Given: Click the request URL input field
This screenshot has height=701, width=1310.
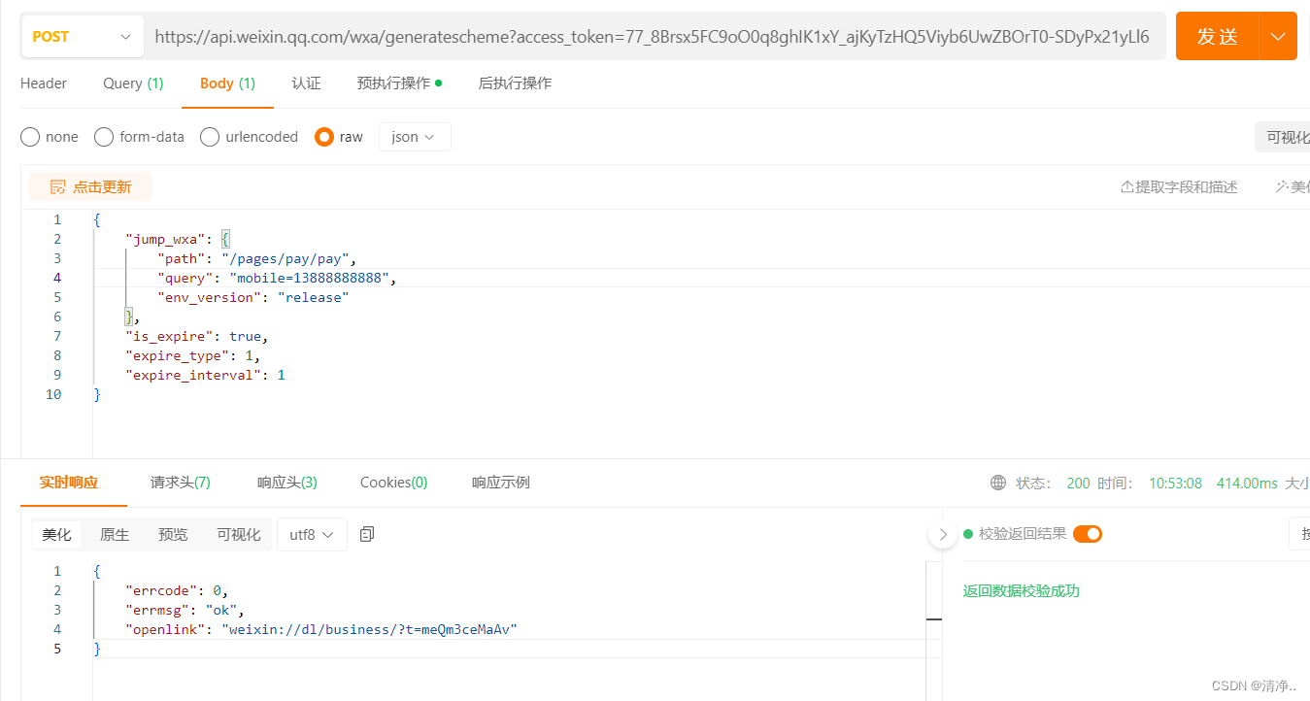Looking at the screenshot, I should (x=655, y=37).
